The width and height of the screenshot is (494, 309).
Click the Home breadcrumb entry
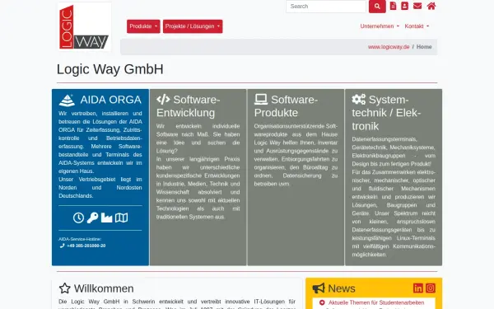pyautogui.click(x=424, y=47)
